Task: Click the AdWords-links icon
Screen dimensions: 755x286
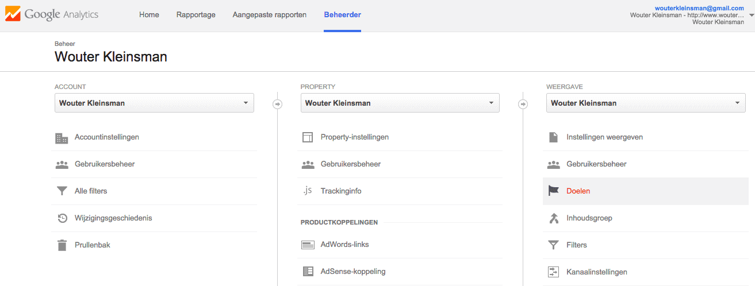Action: 308,245
